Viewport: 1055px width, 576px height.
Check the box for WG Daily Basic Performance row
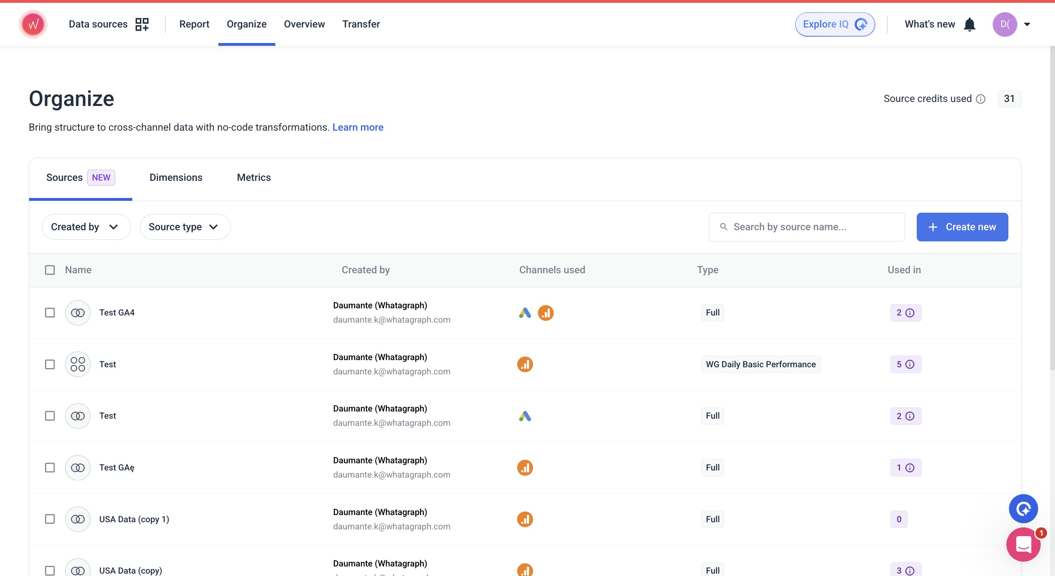[49, 364]
